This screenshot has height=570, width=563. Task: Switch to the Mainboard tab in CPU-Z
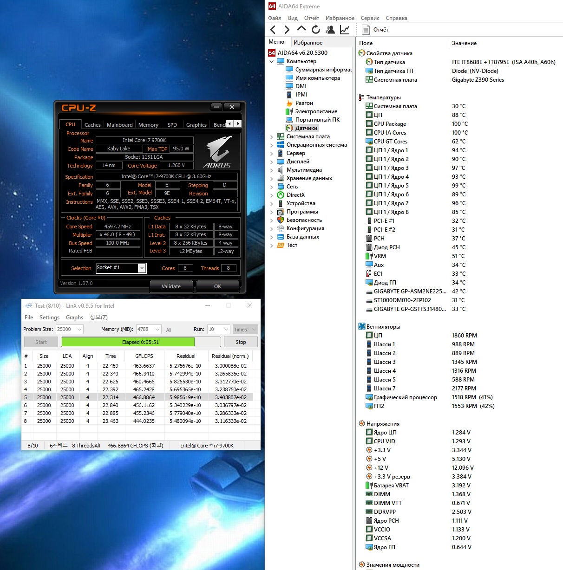(120, 125)
